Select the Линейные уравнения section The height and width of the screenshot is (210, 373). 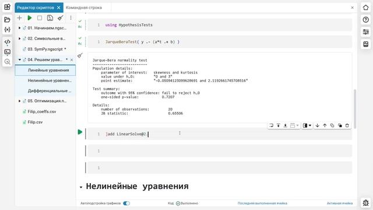point(45,70)
